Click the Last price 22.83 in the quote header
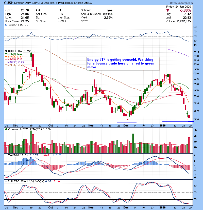 click(x=187, y=17)
